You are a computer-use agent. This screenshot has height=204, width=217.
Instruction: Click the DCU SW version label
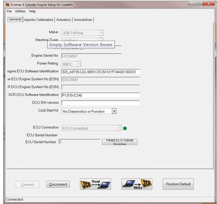click(x=45, y=103)
